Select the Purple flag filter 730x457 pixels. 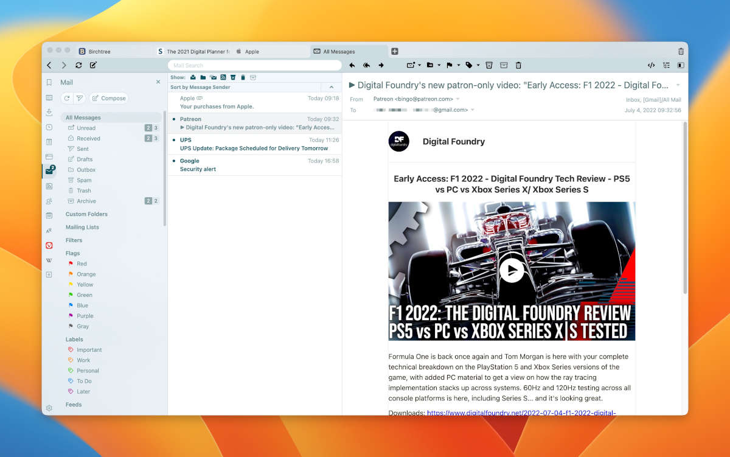pos(85,316)
